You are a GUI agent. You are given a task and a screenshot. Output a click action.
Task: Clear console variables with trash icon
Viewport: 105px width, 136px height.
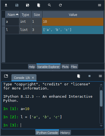pos(79,76)
